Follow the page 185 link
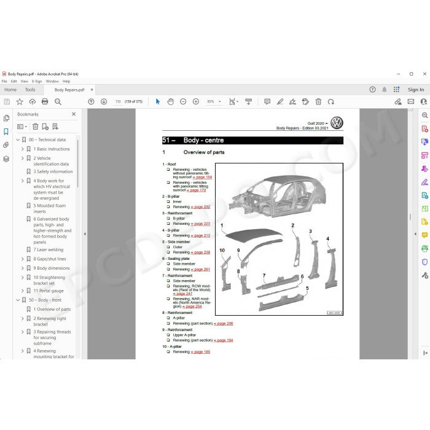 tap(200, 352)
